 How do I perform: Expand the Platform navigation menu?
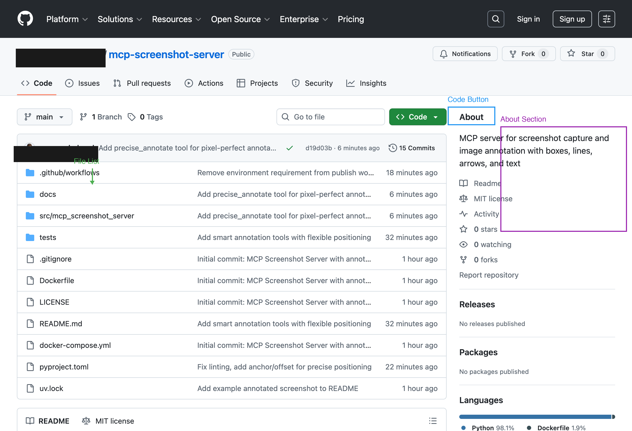point(67,19)
